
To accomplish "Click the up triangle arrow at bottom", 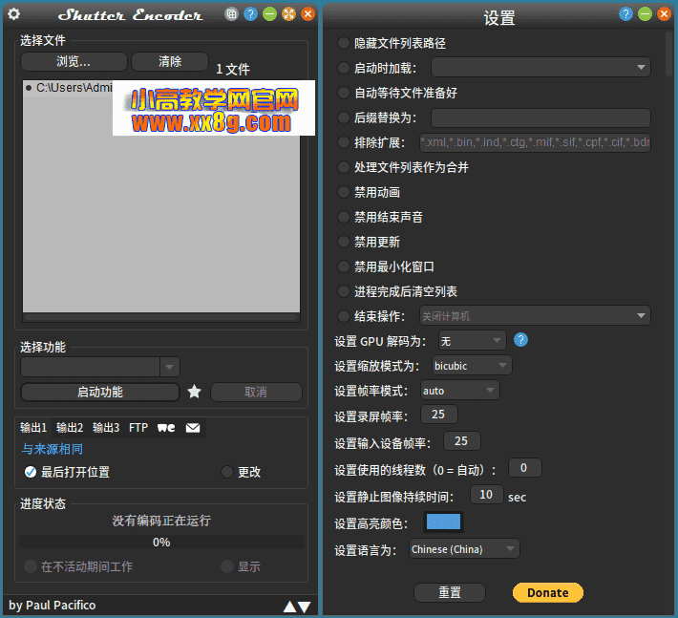I will 289,607.
